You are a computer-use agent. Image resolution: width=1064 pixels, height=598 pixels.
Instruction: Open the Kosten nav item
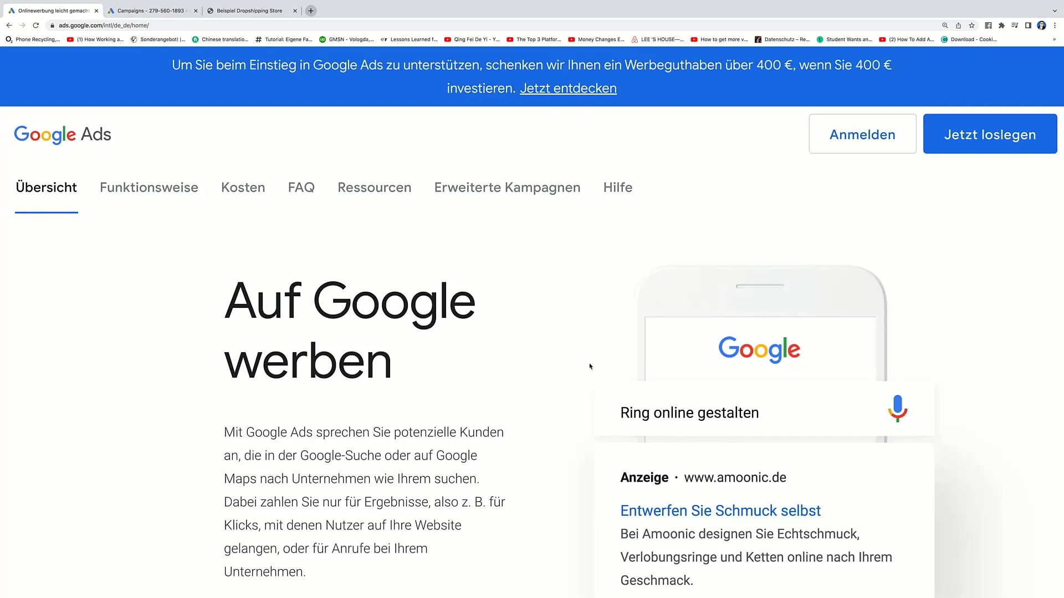(x=243, y=187)
